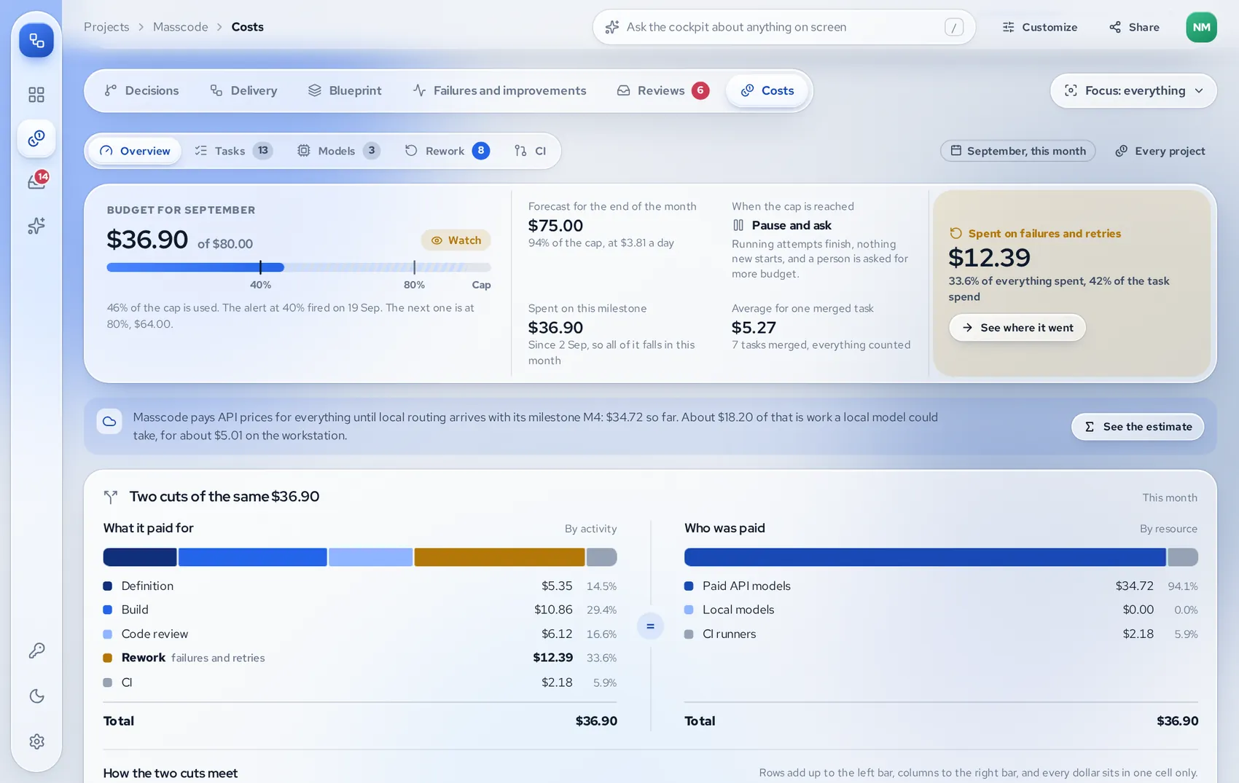The width and height of the screenshot is (1239, 783).
Task: Click the equals icon between the two cuts
Action: [x=650, y=626]
